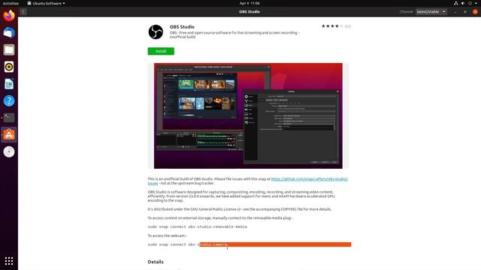Click the 'sudo snap connect obs-studio:removable-media' command text

point(197,226)
